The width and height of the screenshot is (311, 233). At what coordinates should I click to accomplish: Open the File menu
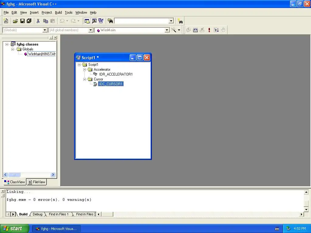tap(6, 12)
